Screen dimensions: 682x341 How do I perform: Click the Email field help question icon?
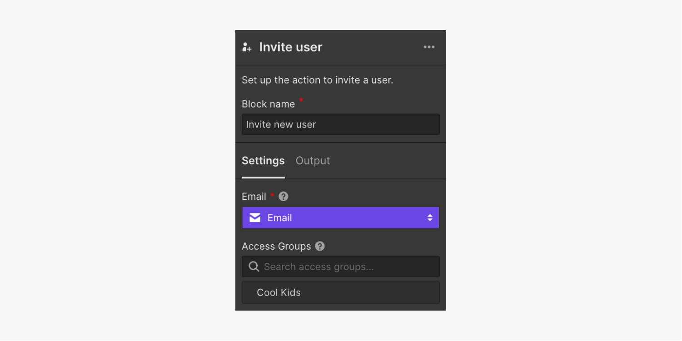point(284,197)
